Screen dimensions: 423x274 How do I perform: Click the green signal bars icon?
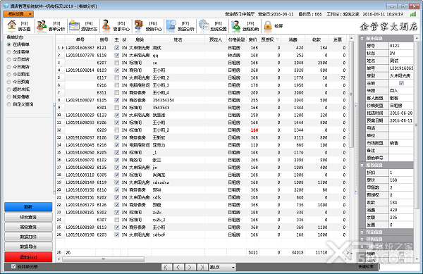tap(413, 14)
